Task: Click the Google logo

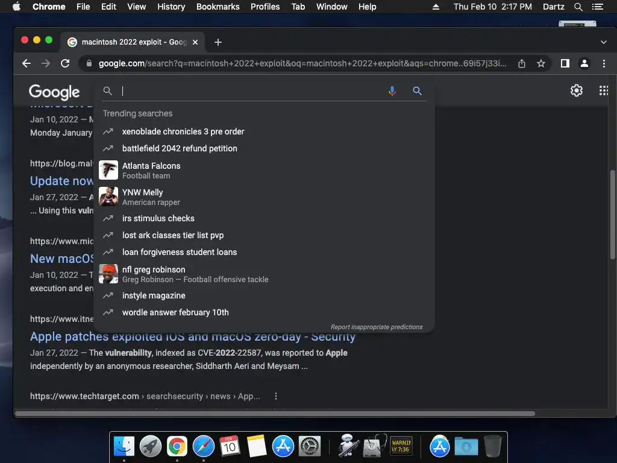Action: pos(54,92)
